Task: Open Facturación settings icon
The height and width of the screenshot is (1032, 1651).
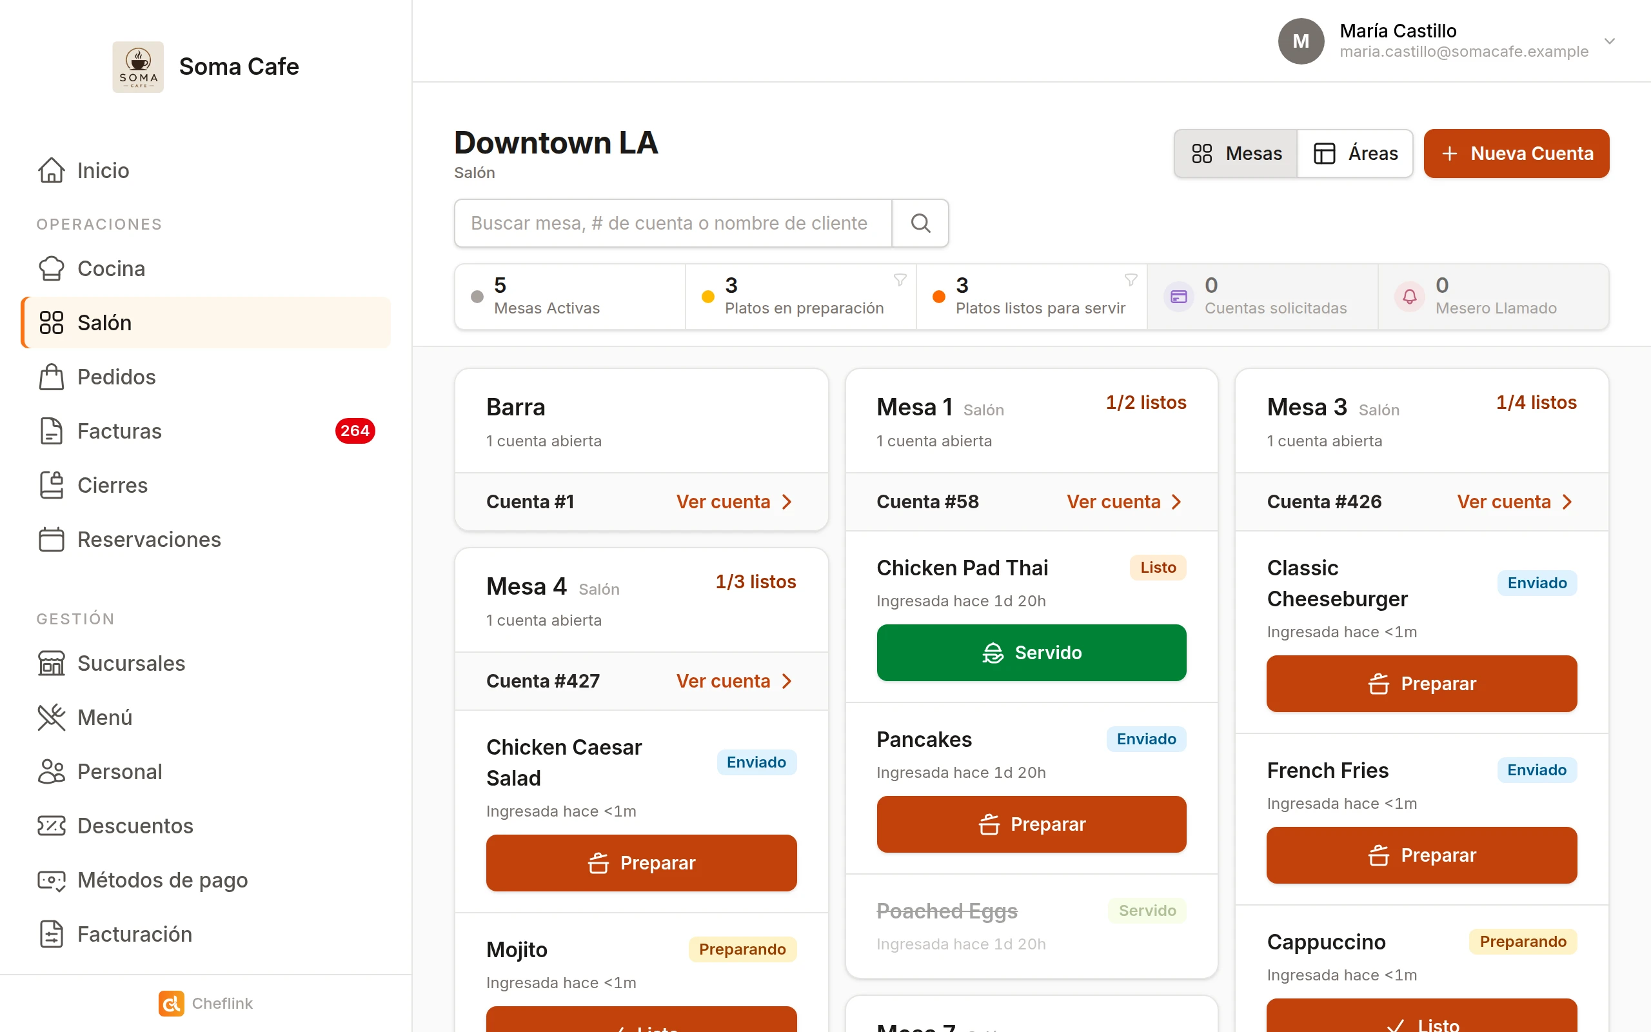Action: tap(51, 934)
